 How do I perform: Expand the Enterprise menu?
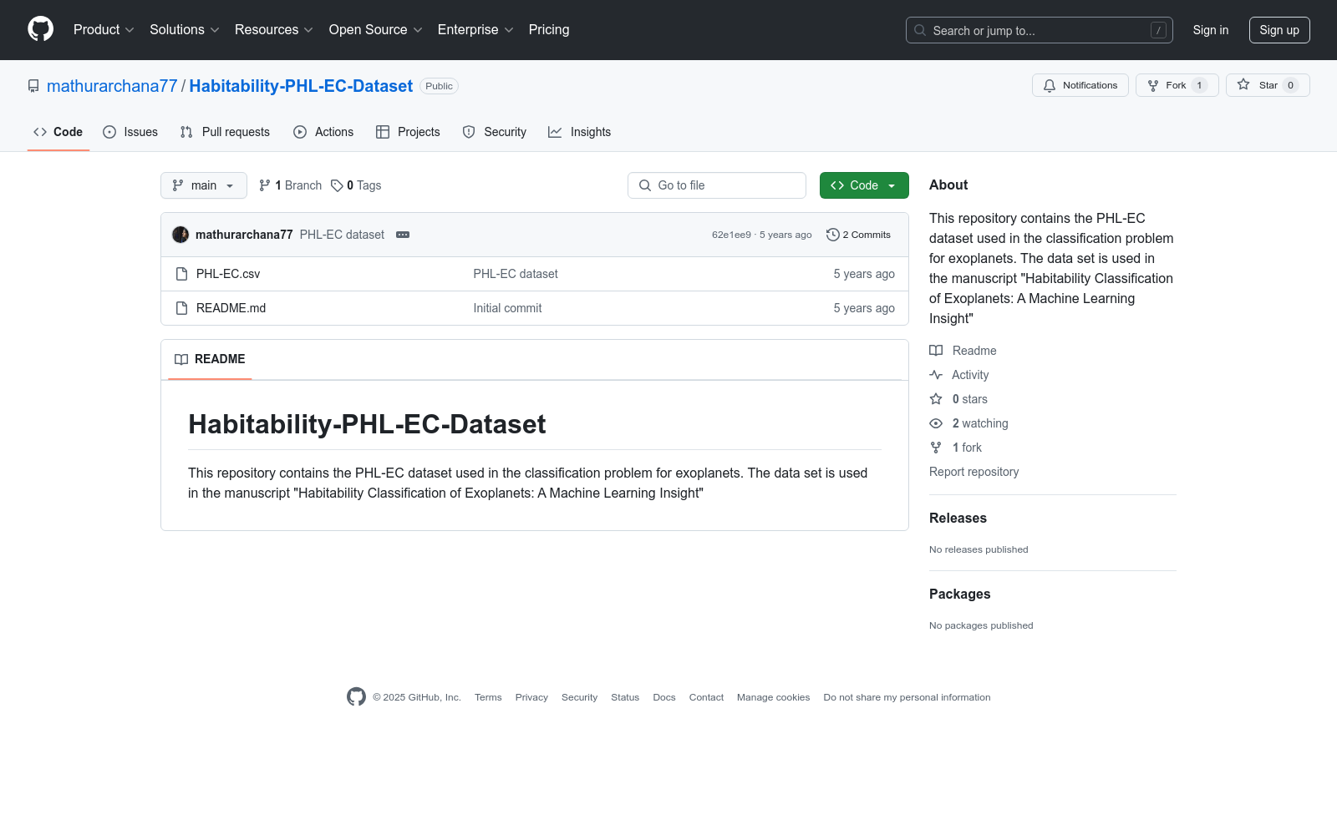[x=475, y=30]
